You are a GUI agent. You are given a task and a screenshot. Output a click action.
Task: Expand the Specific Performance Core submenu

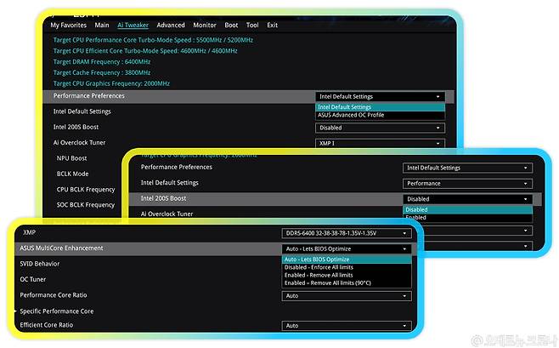tap(57, 311)
